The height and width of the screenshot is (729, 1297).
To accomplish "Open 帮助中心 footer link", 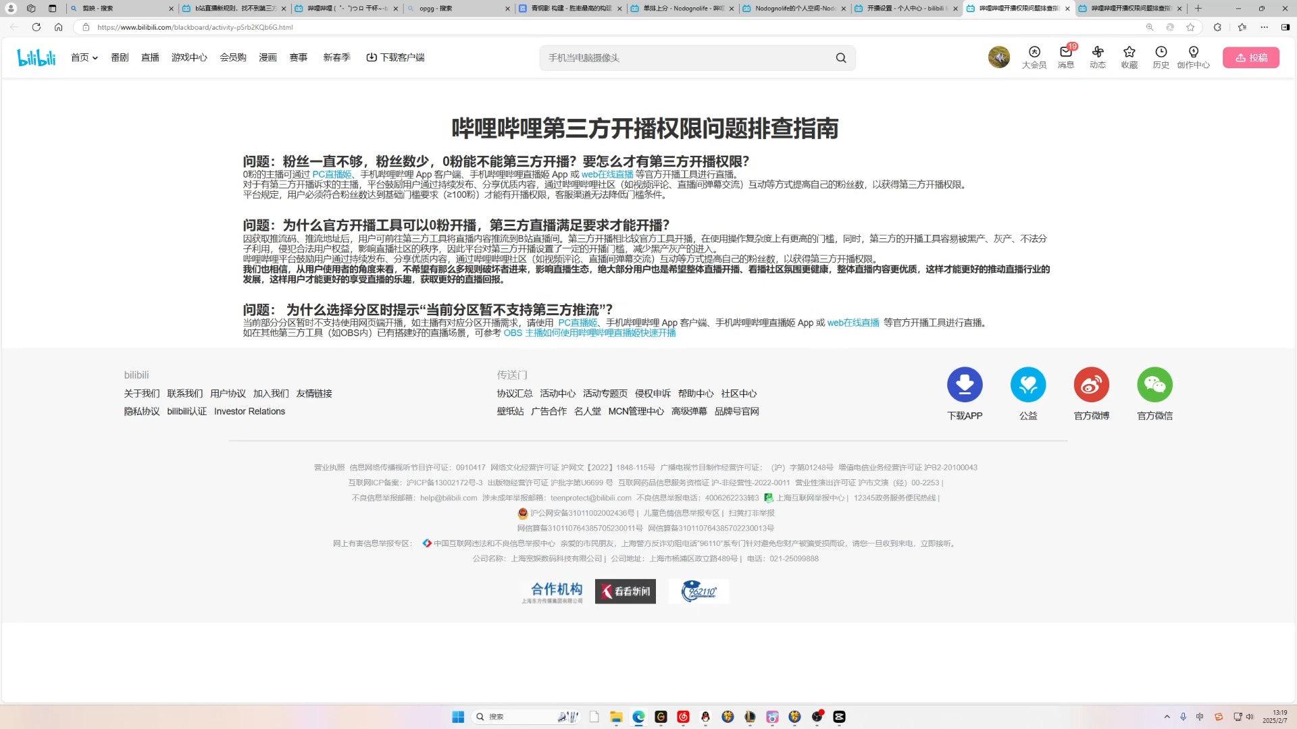I will tap(696, 394).
